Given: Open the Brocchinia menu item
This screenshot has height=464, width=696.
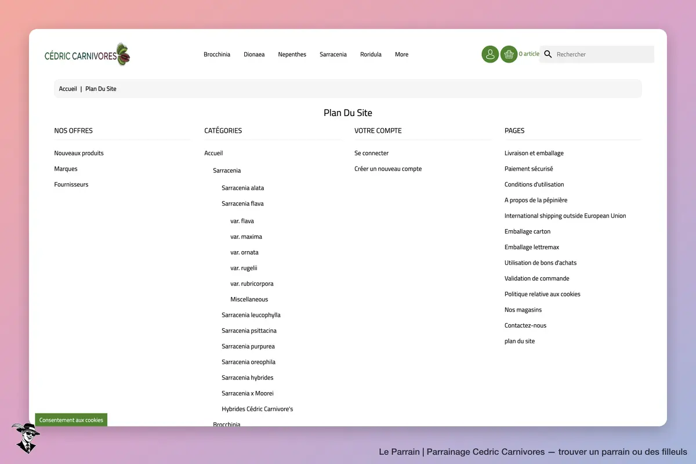Looking at the screenshot, I should point(217,55).
